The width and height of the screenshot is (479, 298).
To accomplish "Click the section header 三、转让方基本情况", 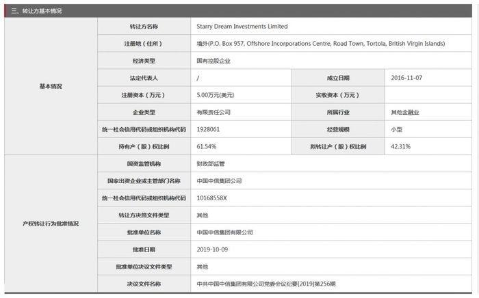I will (36, 11).
